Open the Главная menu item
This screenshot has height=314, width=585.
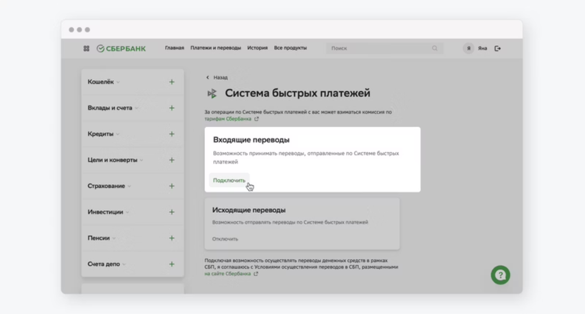(174, 48)
